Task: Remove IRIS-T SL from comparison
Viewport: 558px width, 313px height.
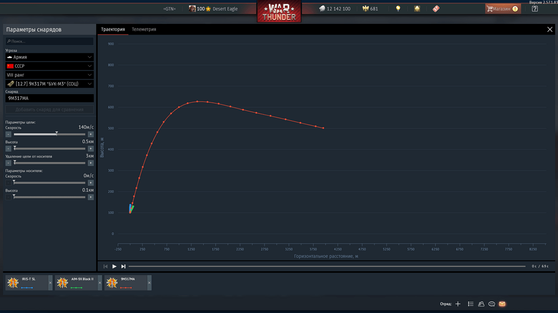Action: tap(50, 283)
